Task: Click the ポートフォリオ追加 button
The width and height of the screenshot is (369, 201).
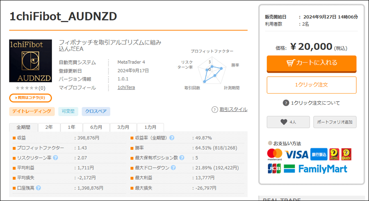Action: tap(335, 122)
